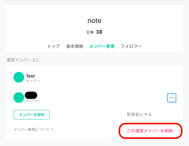Click the オーナー role label under Test
189x146 pixels.
click(x=33, y=81)
